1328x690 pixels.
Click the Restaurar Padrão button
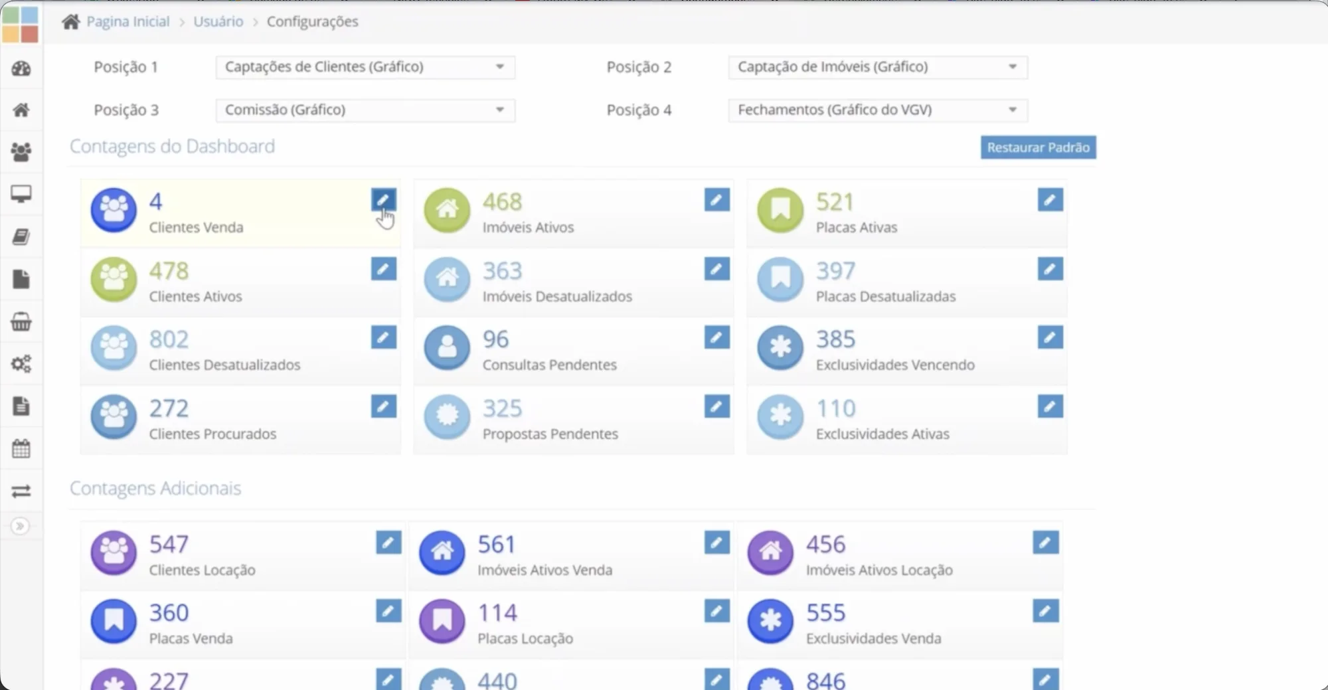click(1038, 147)
